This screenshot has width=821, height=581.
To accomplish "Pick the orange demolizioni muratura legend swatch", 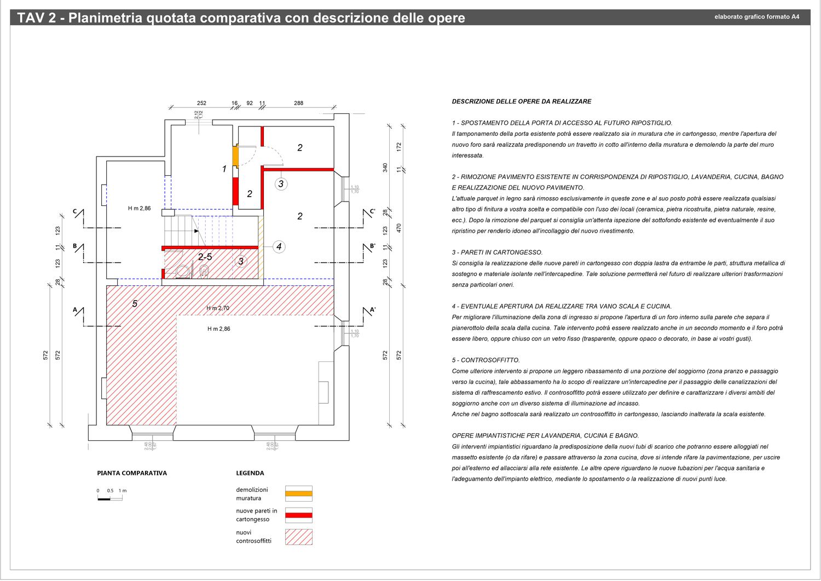I will coord(299,494).
